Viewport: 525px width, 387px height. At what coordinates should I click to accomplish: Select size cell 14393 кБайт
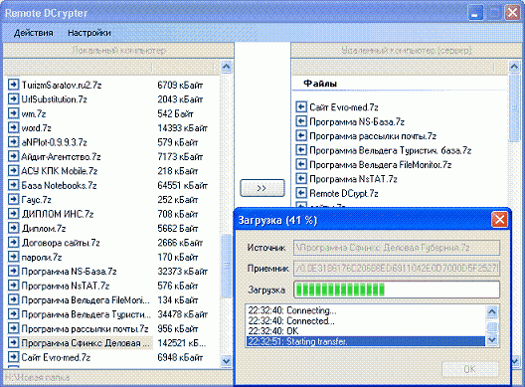[183, 127]
